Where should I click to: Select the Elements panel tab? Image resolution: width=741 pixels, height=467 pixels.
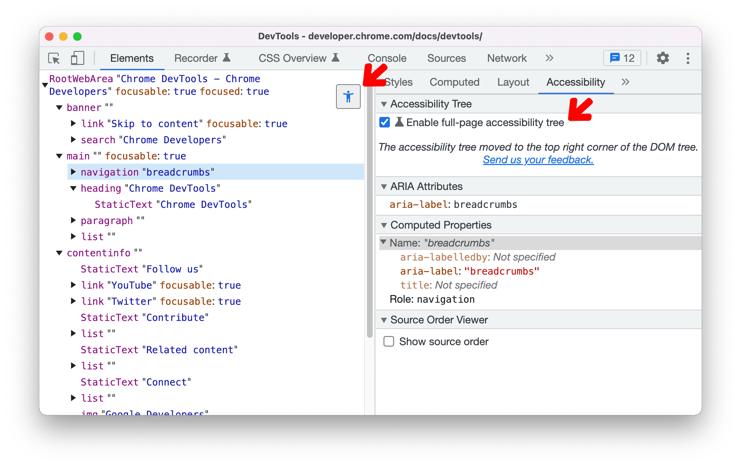click(131, 58)
